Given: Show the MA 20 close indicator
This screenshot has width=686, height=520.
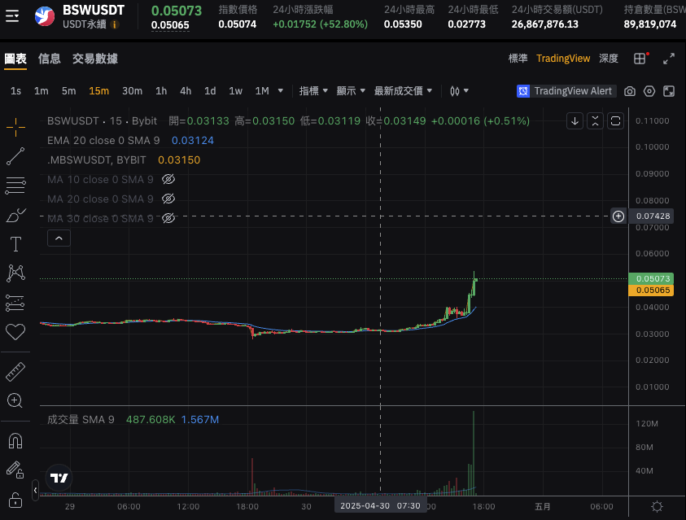Looking at the screenshot, I should 168,199.
